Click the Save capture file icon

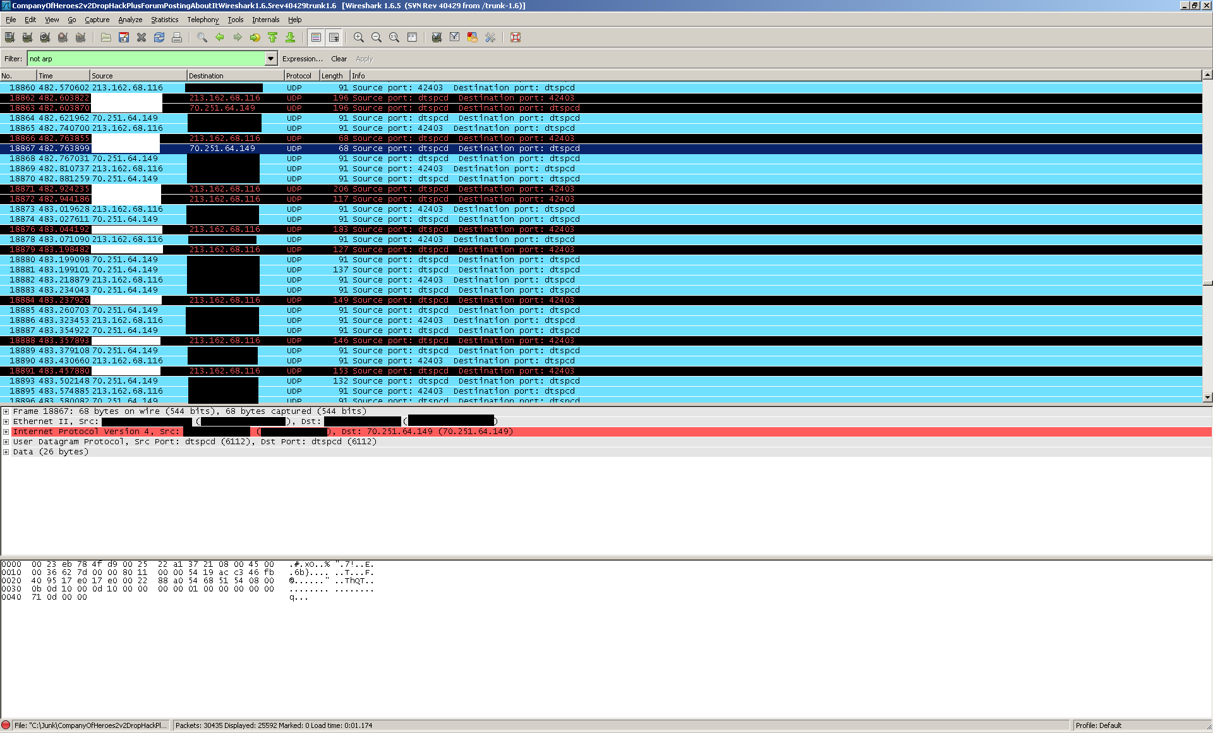point(124,37)
